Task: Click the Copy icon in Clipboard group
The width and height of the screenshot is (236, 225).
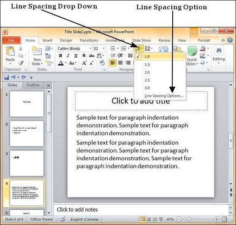Action: point(21,55)
